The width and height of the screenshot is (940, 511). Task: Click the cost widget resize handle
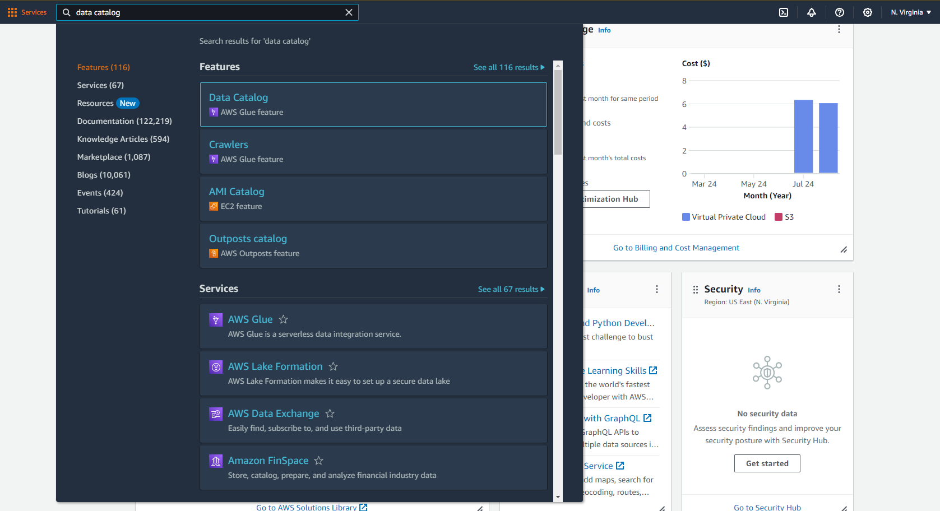[x=844, y=250]
